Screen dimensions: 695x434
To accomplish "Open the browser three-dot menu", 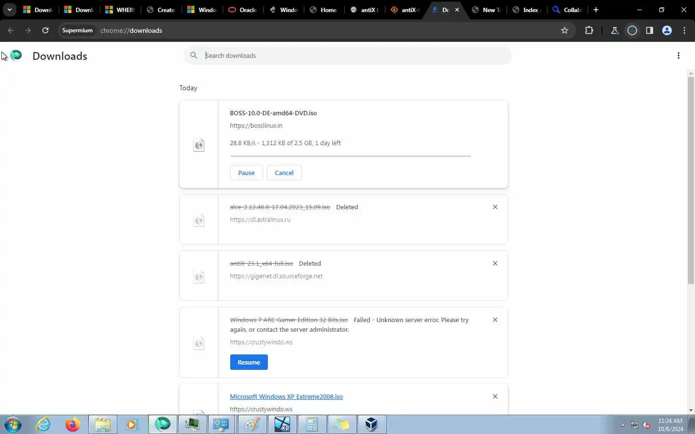I will (684, 30).
